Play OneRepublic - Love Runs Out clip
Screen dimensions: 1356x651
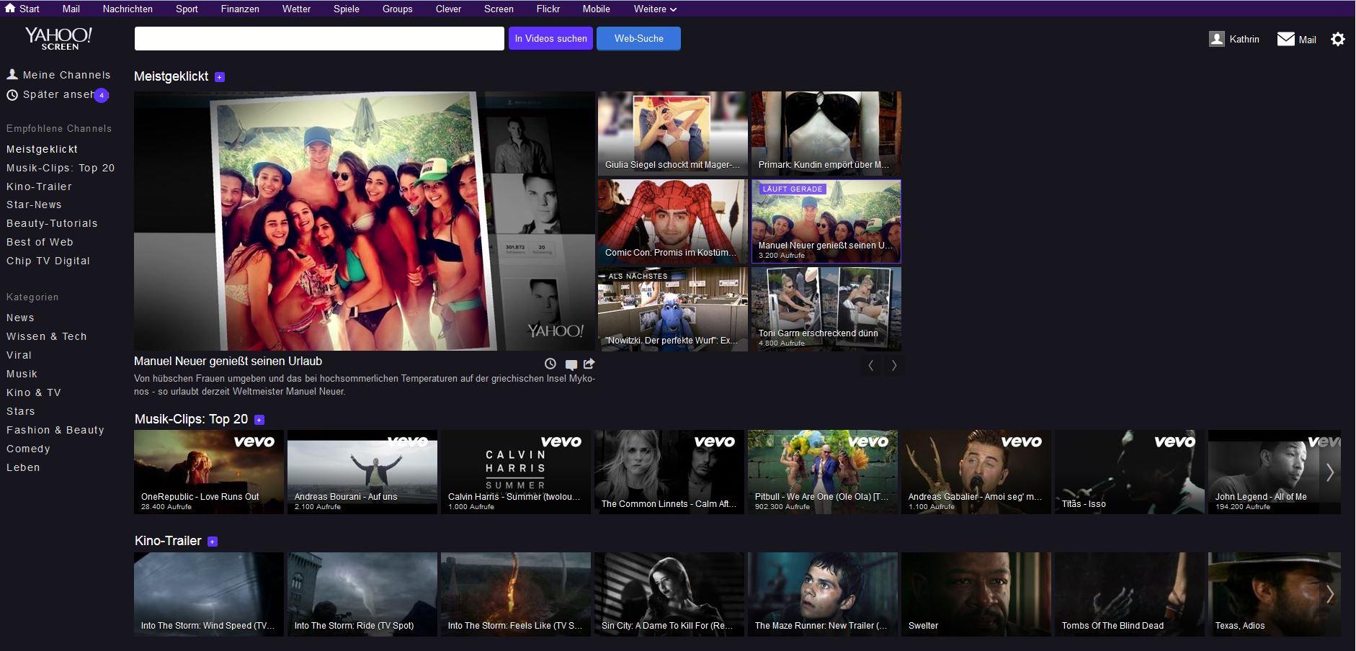209,472
